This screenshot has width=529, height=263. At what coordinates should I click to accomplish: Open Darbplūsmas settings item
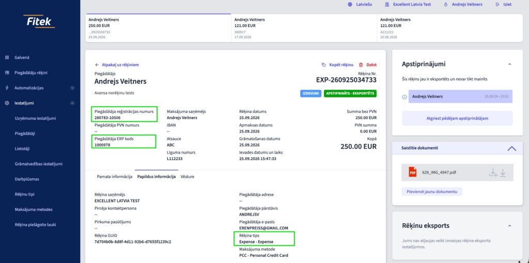pyautogui.click(x=27, y=179)
